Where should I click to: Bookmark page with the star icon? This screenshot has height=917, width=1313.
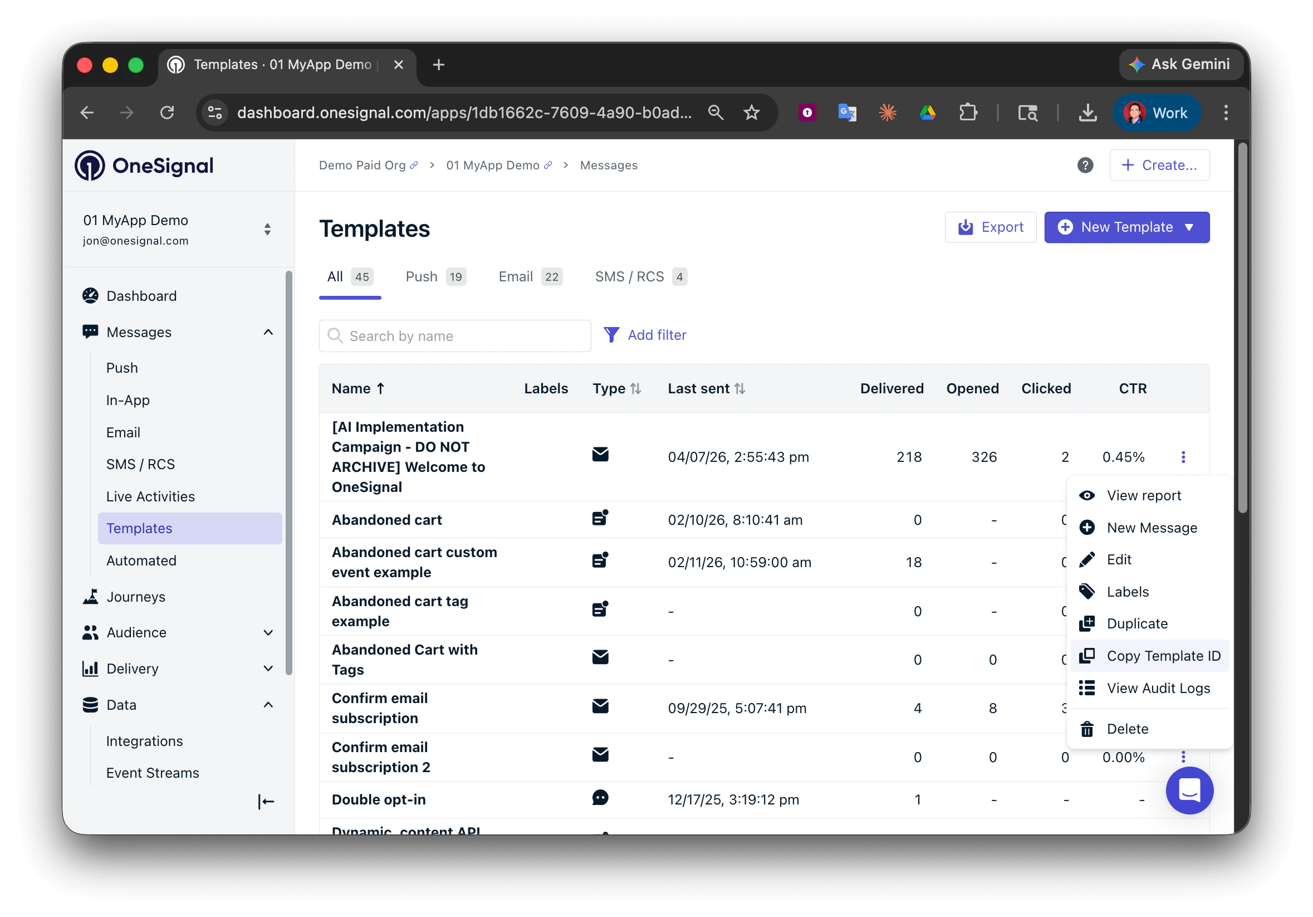point(751,113)
